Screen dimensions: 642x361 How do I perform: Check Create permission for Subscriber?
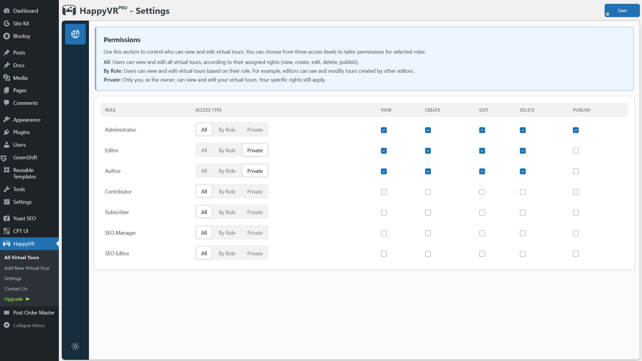[428, 213]
